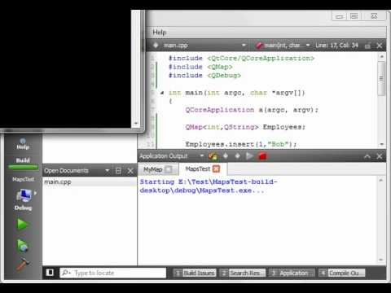This screenshot has width=391, height=293.
Task: Go to next item in Application Output
Action: click(x=238, y=156)
